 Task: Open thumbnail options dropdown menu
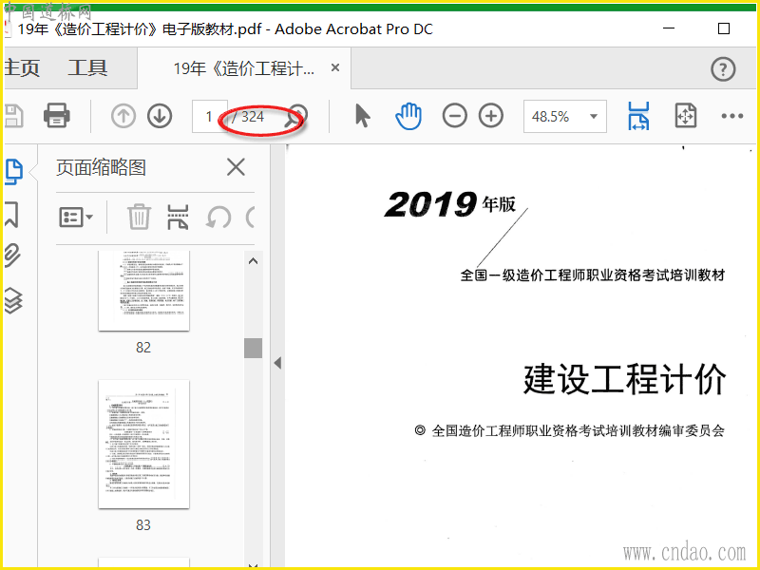tap(76, 218)
